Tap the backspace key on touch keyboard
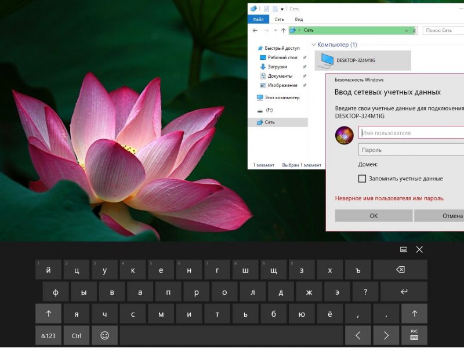Screen dimensions: 464x348 click(400, 270)
